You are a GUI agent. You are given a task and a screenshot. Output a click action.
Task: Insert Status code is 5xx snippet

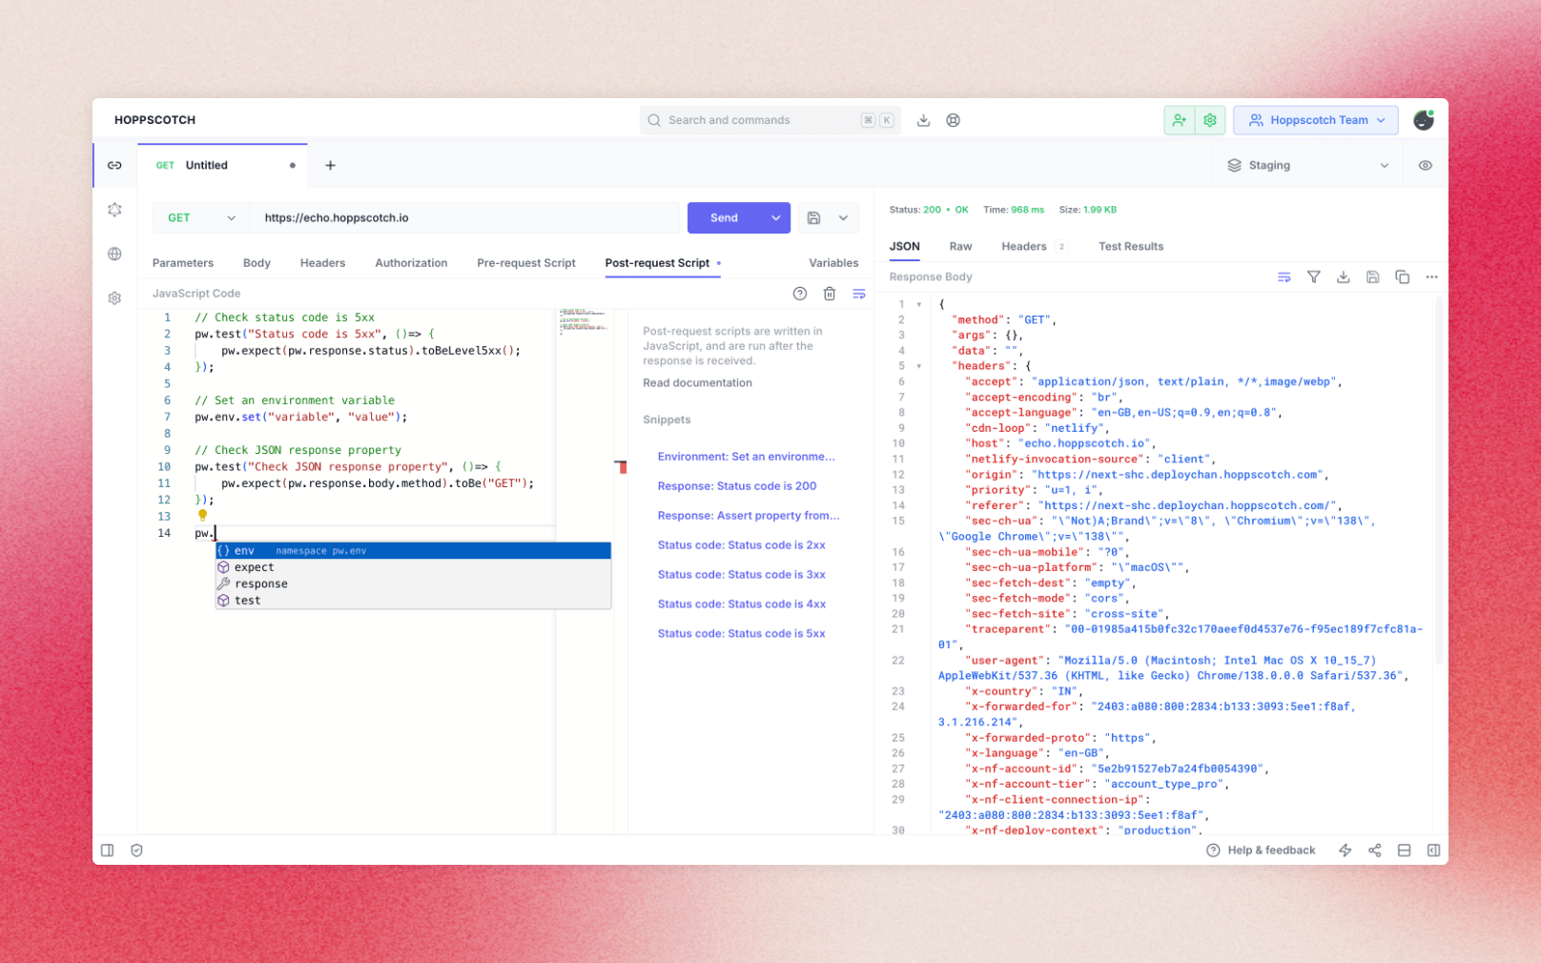click(x=742, y=634)
